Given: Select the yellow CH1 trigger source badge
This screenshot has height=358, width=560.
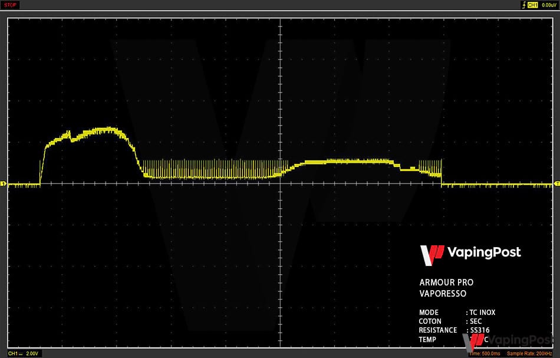Looking at the screenshot, I should (533, 5).
